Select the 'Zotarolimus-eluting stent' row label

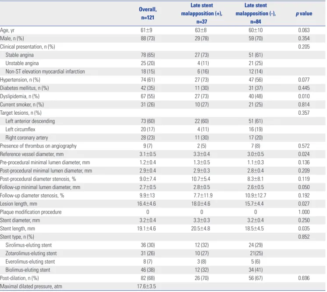31,253
